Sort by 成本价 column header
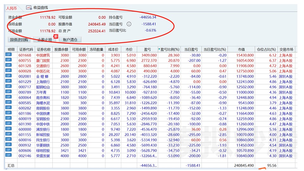 (113, 49)
